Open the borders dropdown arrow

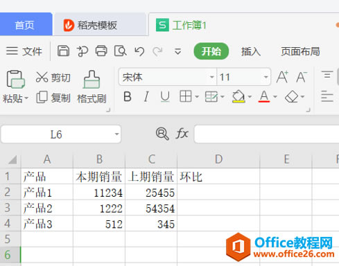click(x=197, y=96)
